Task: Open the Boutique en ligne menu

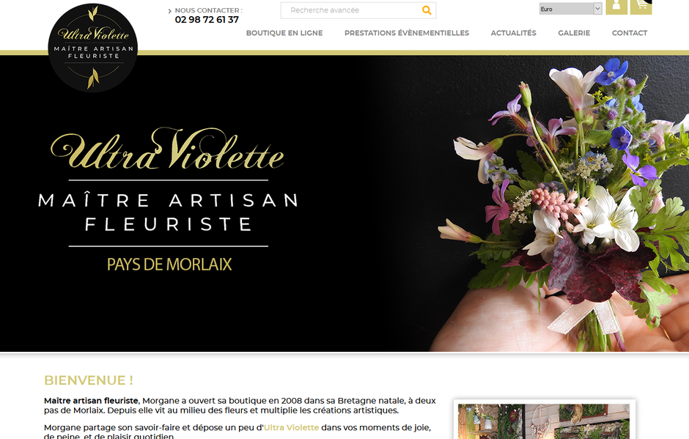Action: (284, 33)
